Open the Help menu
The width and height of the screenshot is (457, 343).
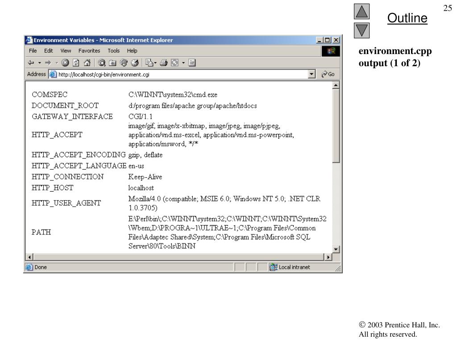click(132, 51)
